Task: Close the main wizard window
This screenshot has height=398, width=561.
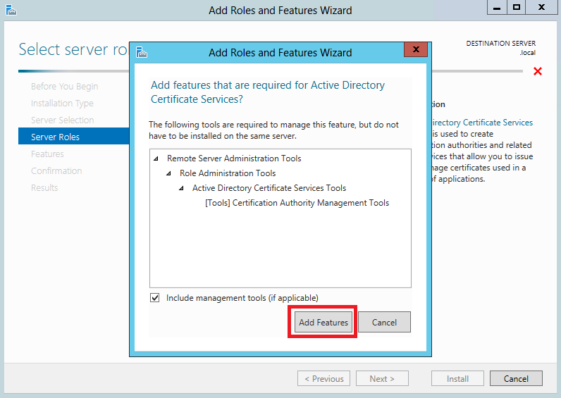Action: click(x=542, y=7)
